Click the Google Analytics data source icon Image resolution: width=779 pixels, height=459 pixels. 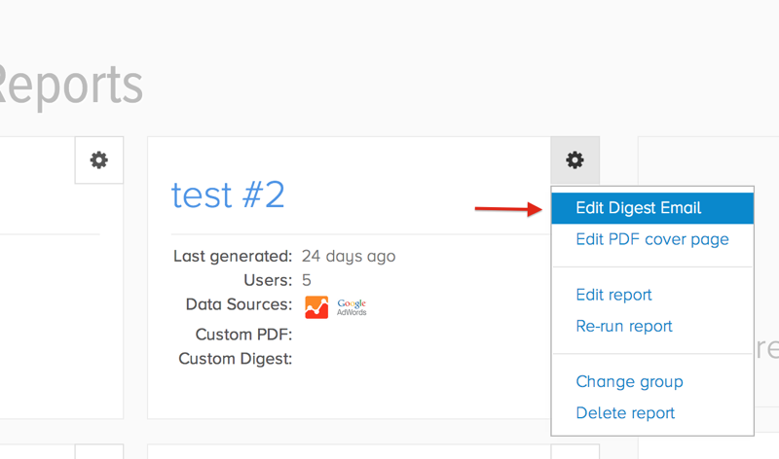[x=316, y=306]
